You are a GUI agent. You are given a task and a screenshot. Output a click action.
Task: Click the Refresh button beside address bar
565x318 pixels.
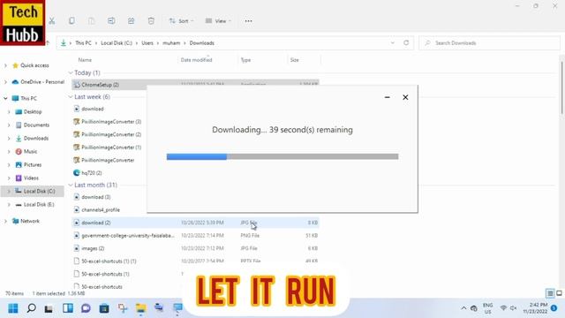coord(406,43)
